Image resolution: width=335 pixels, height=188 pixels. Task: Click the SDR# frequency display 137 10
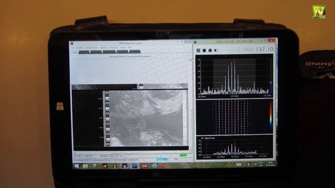coord(256,50)
